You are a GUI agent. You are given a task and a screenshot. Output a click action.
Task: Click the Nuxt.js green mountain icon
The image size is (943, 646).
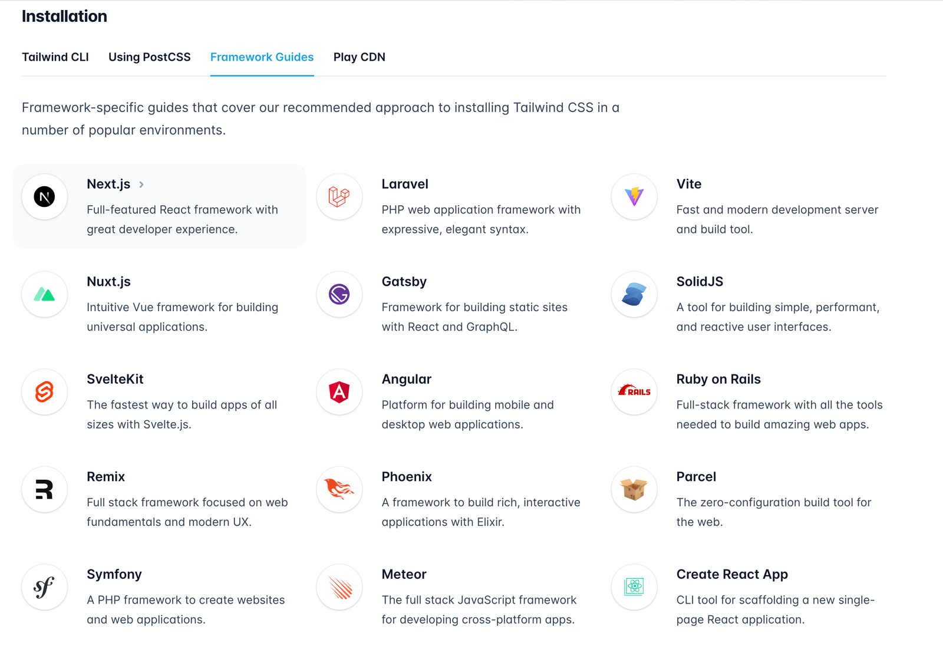tap(45, 294)
